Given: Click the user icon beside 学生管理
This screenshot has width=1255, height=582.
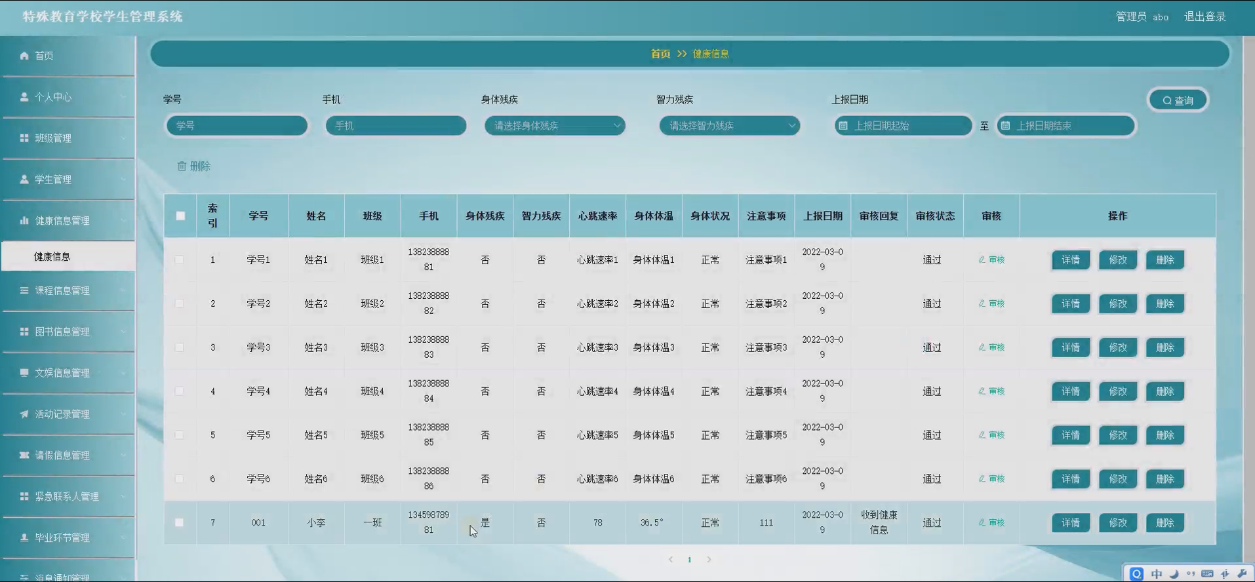Looking at the screenshot, I should point(24,180).
